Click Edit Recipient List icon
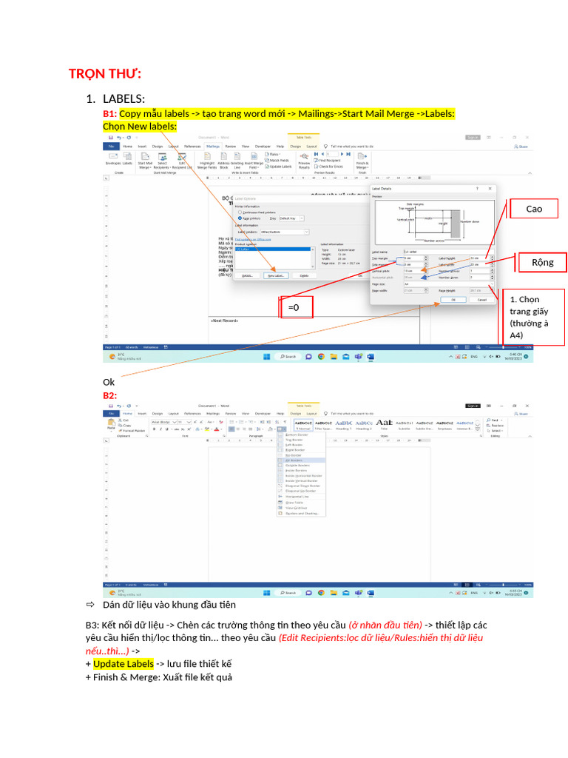This screenshot has height=758, width=568. click(x=182, y=161)
